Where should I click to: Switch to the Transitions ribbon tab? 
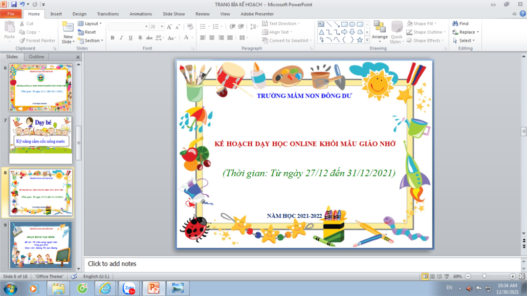(x=107, y=14)
